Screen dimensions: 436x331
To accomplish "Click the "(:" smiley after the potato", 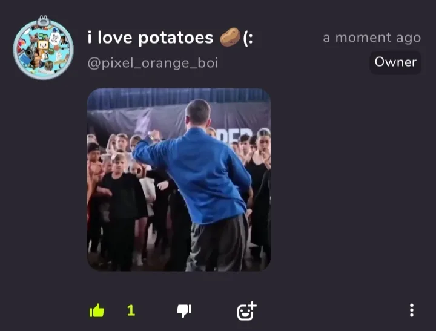I will (248, 38).
